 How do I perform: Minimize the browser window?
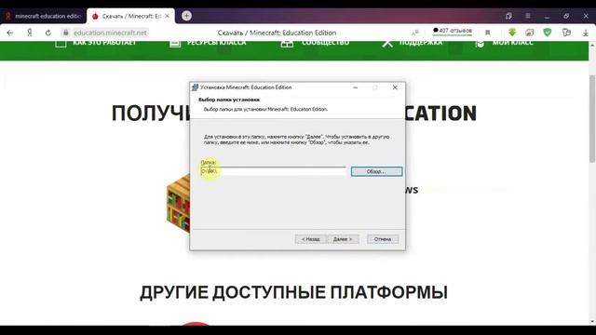(x=547, y=16)
